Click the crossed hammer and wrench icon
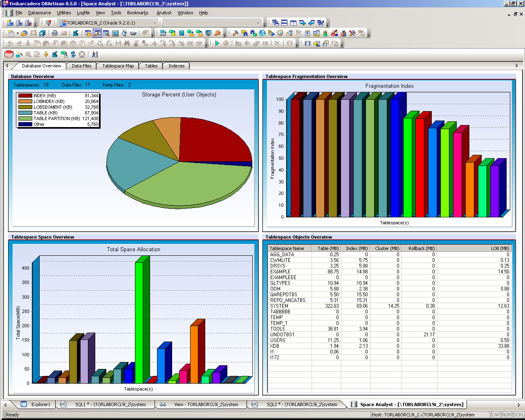The width and height of the screenshot is (525, 420). (352, 33)
